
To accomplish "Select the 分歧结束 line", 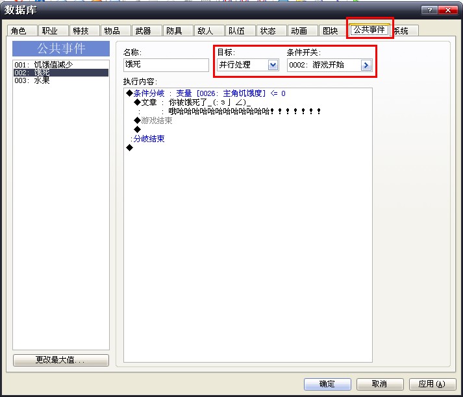I will [x=147, y=139].
